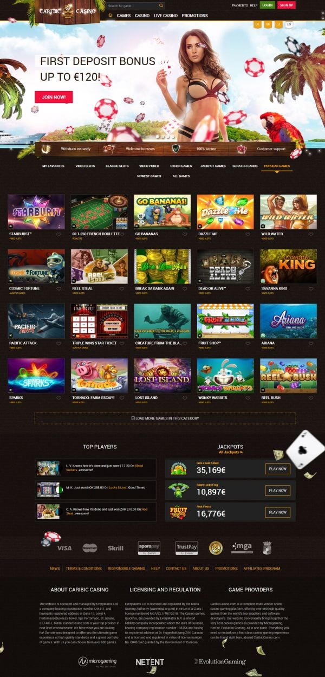
Task: Click the MGA license badge
Action: 242,547
